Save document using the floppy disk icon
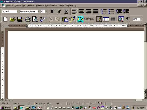This screenshot has height=110, width=147. [x=20, y=19]
